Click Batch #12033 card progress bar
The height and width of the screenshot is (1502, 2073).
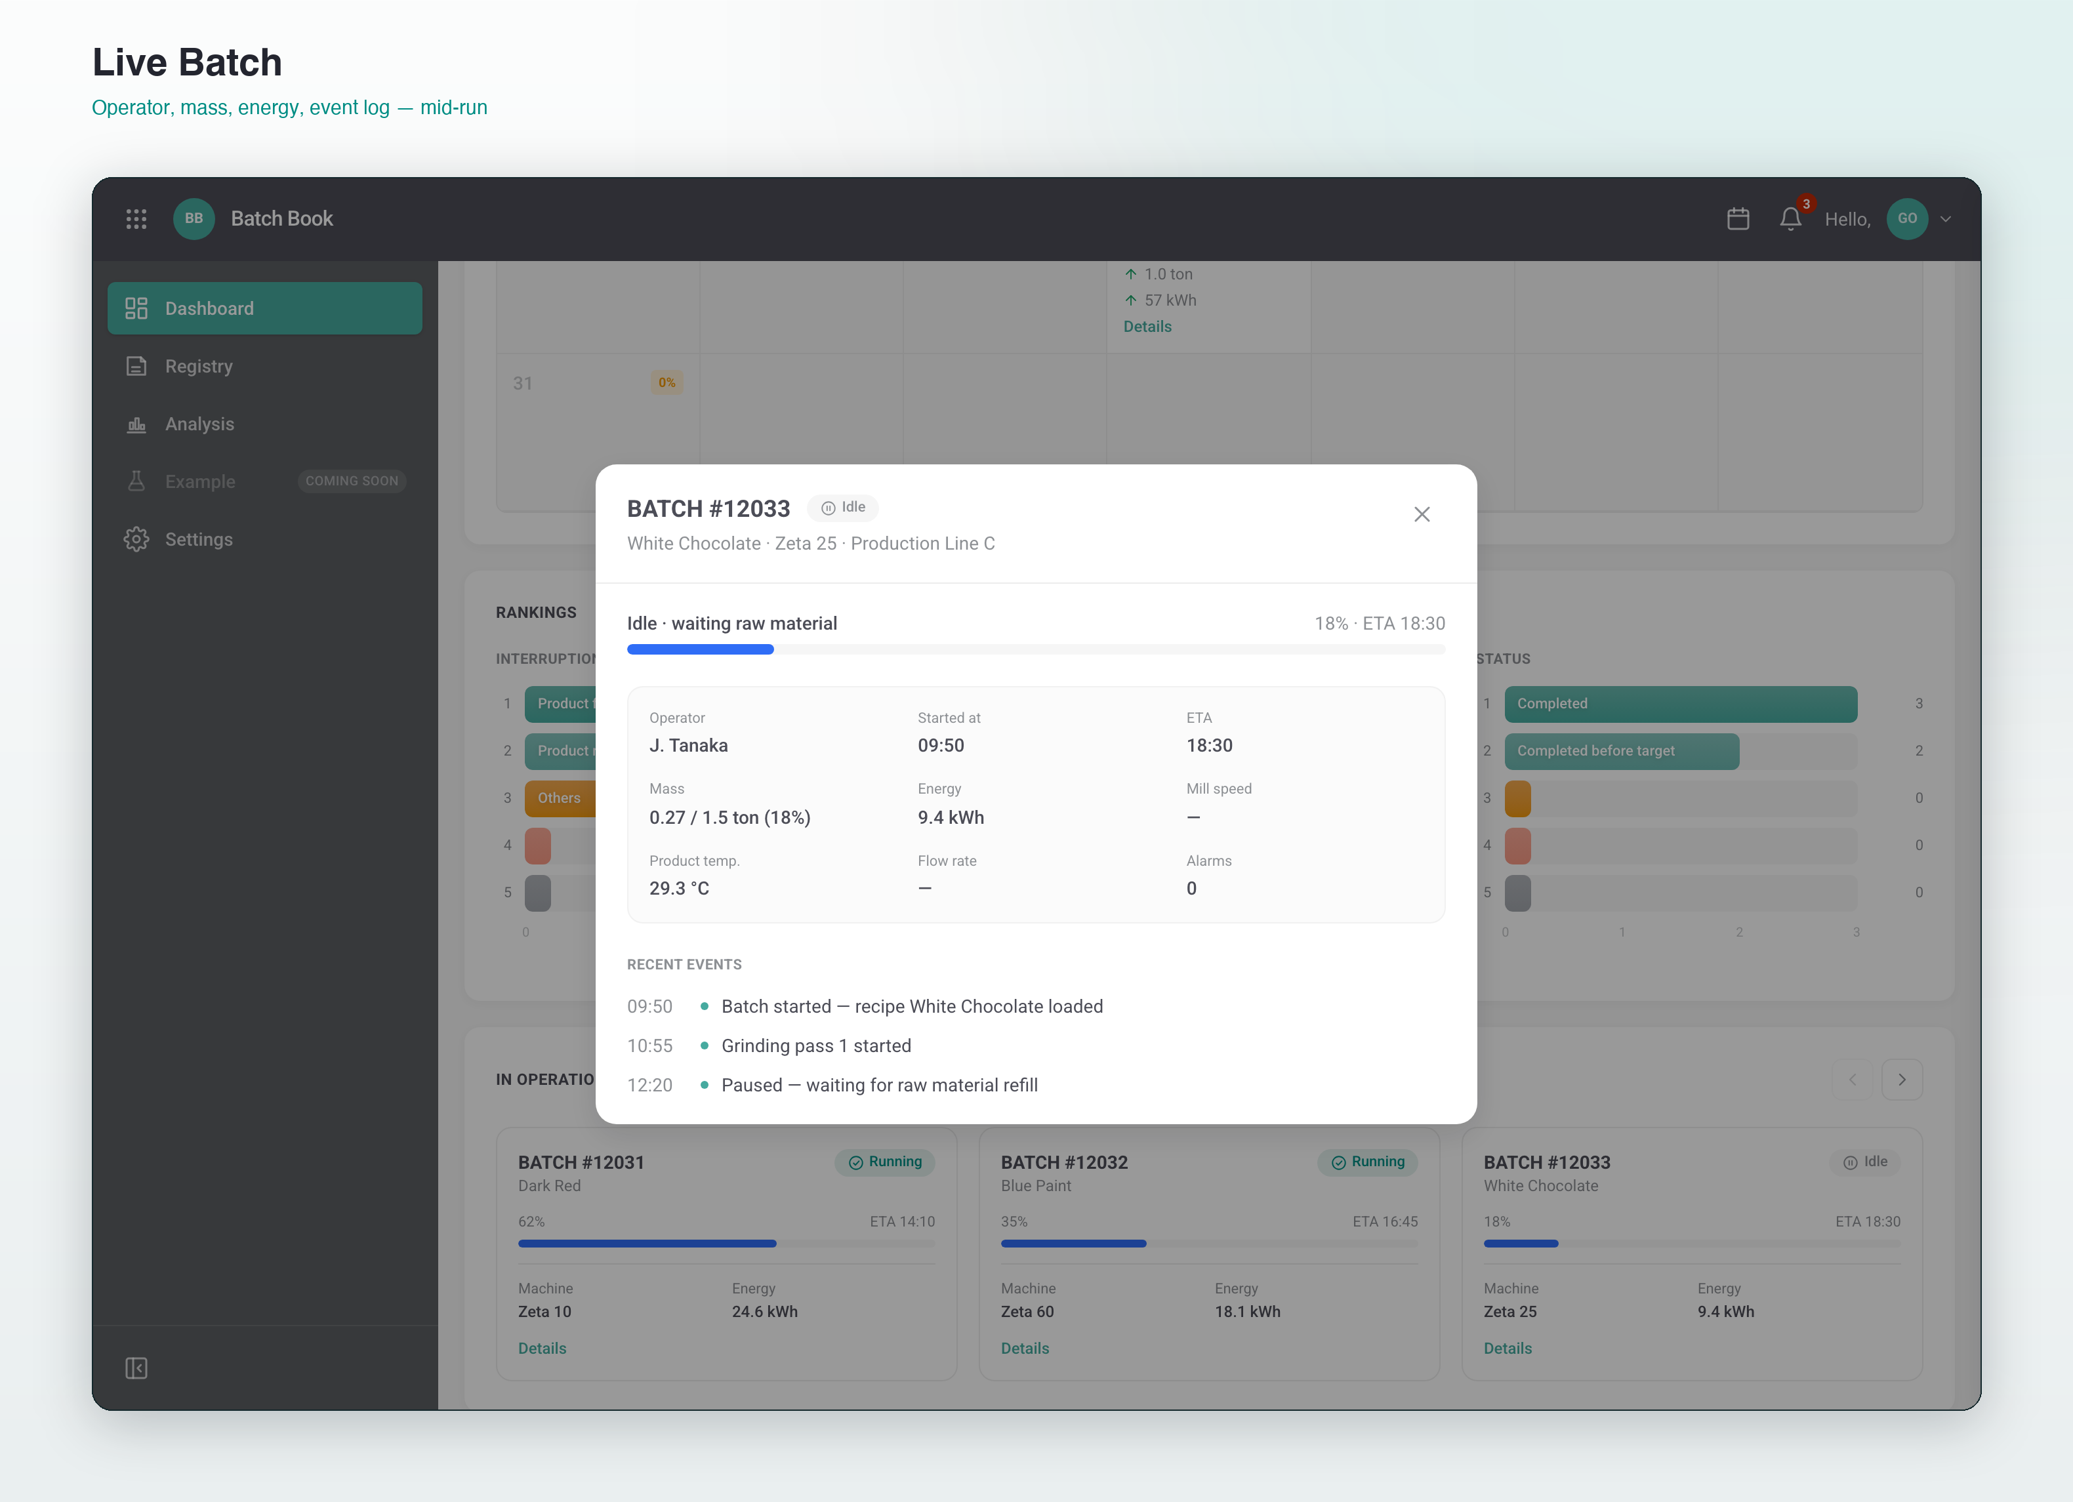[x=1692, y=1244]
